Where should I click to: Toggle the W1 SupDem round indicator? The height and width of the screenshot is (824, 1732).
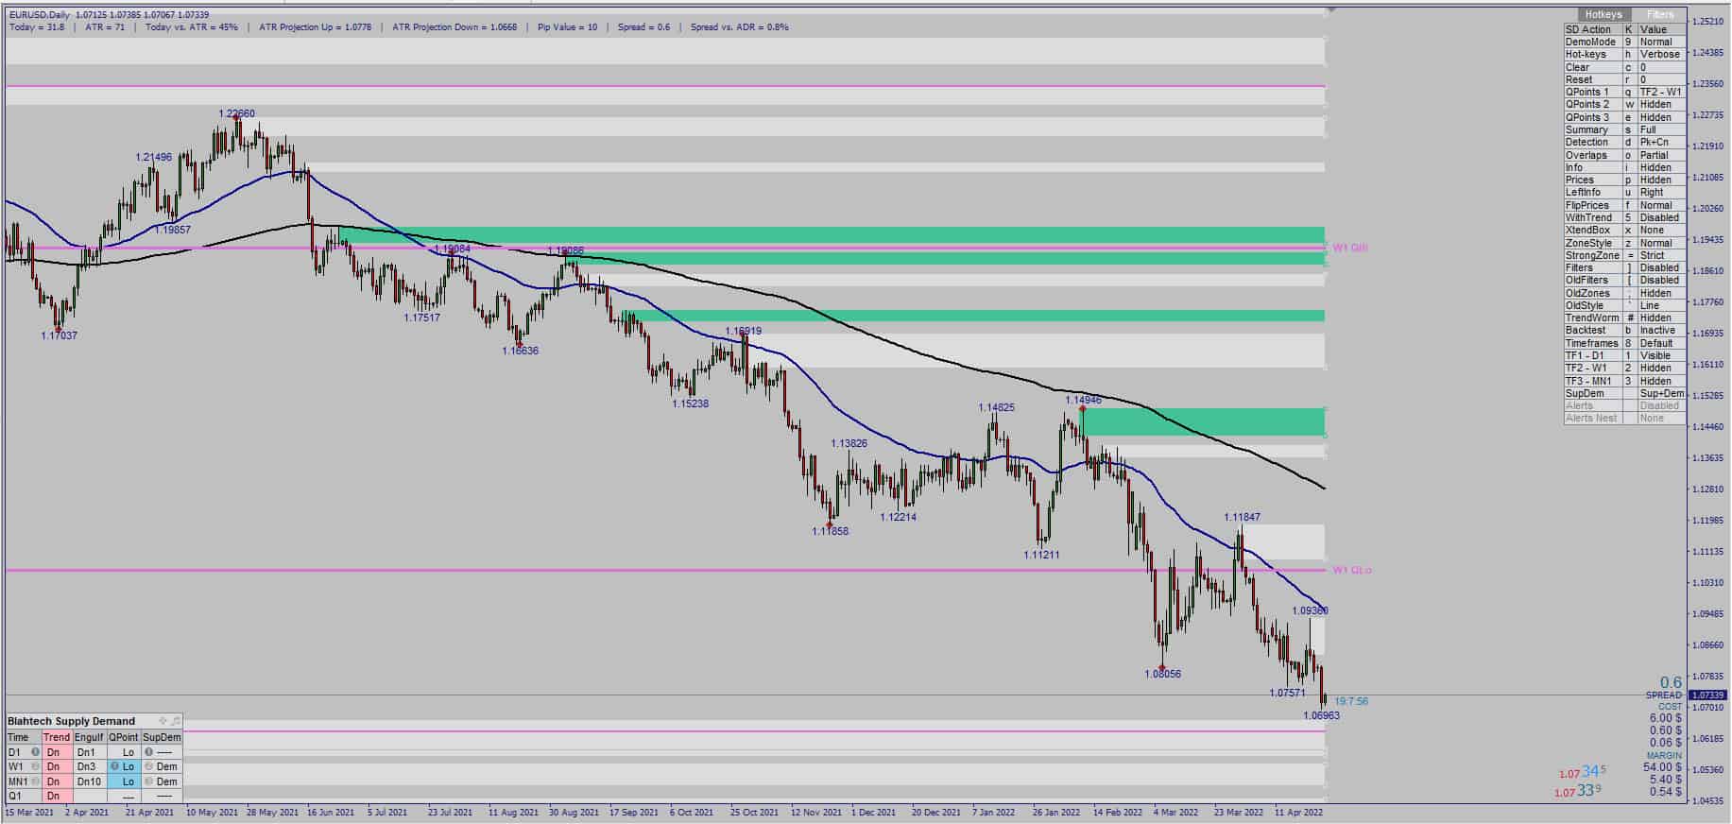[x=148, y=766]
